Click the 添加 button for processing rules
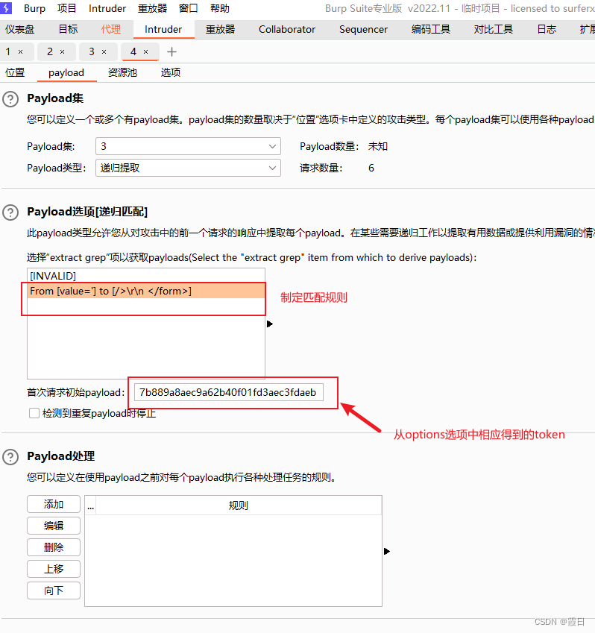595x633 pixels. (54, 504)
